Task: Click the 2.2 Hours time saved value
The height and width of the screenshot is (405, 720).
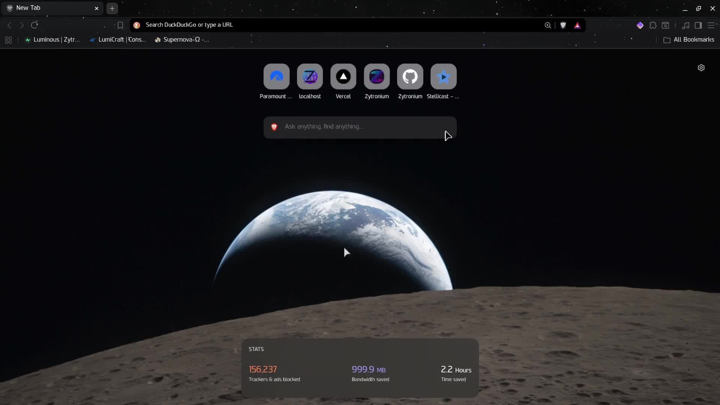Action: 456,369
